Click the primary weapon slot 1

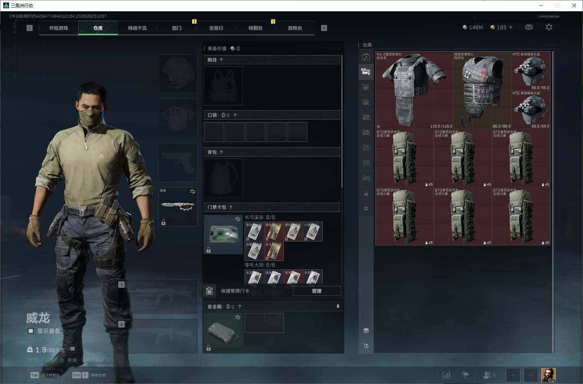[157, 297]
